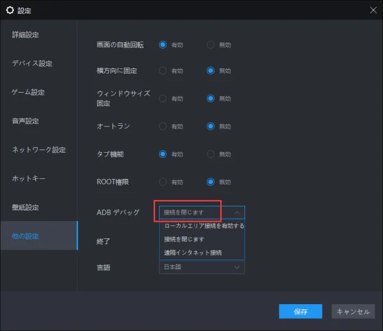Enable 画面の自動回転 with 有効 radio
Screen dimensions: 383x331
163,45
